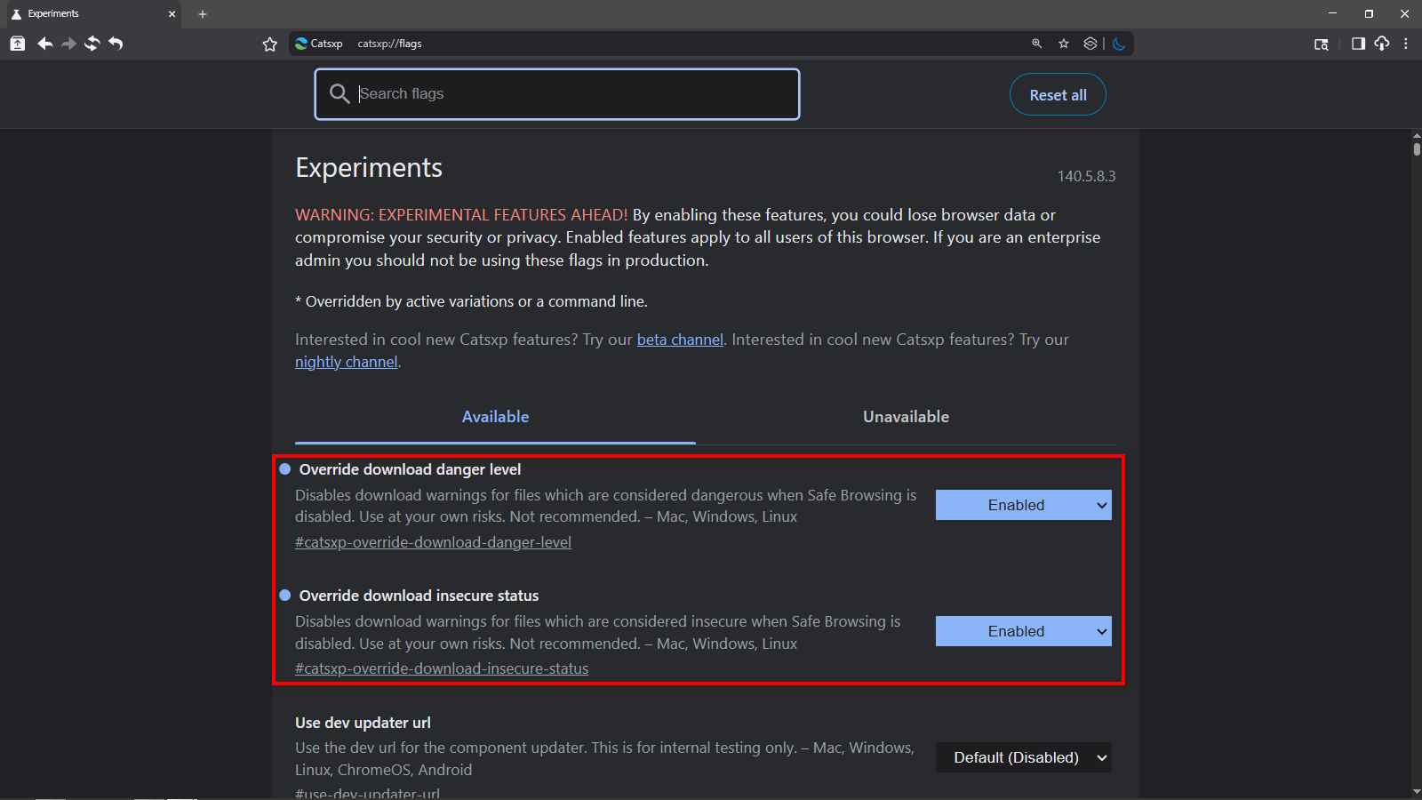This screenshot has width=1422, height=800.
Task: Click #catsxp-override-download-insecure-status anchor link
Action: tap(442, 668)
